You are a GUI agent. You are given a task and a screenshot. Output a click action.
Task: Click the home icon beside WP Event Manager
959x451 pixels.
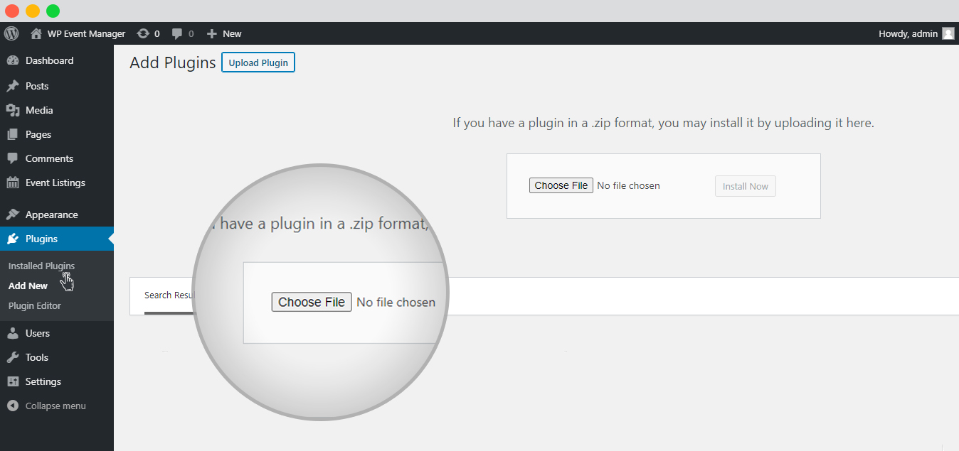(36, 33)
